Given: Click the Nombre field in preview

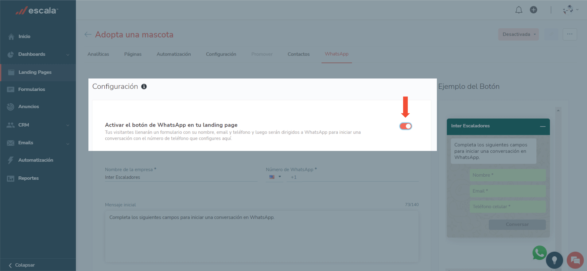Looking at the screenshot, I should coord(508,175).
